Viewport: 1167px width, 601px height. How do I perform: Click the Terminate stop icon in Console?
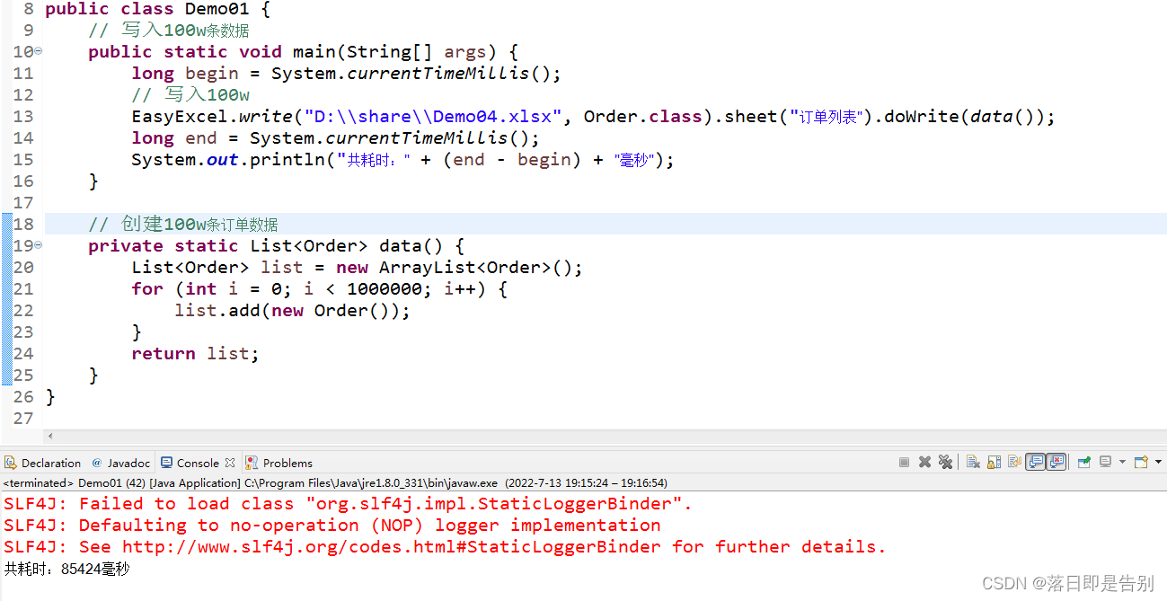pos(904,462)
